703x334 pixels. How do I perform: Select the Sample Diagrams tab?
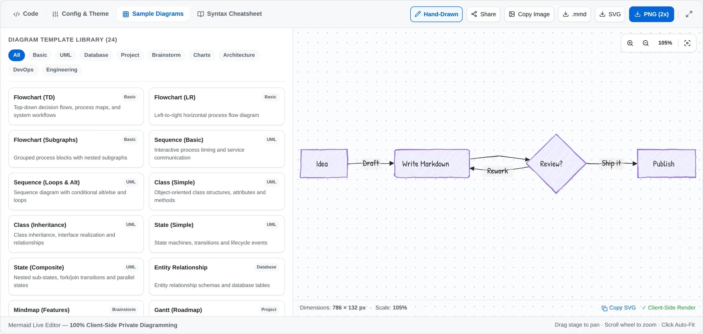pos(153,14)
